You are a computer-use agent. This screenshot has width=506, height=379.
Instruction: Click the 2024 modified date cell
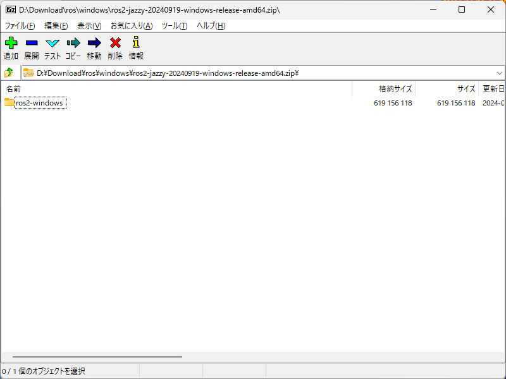pos(493,103)
